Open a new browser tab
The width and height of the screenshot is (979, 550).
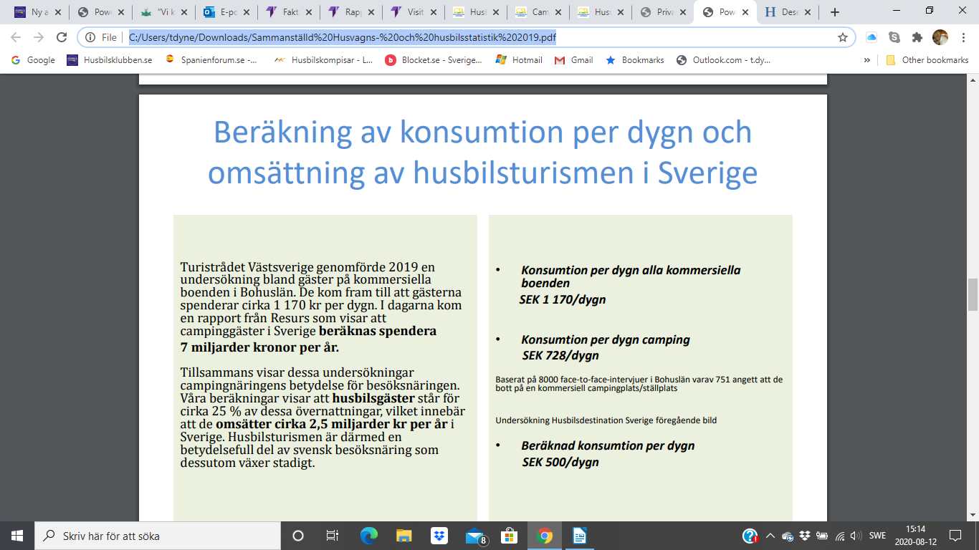834,12
